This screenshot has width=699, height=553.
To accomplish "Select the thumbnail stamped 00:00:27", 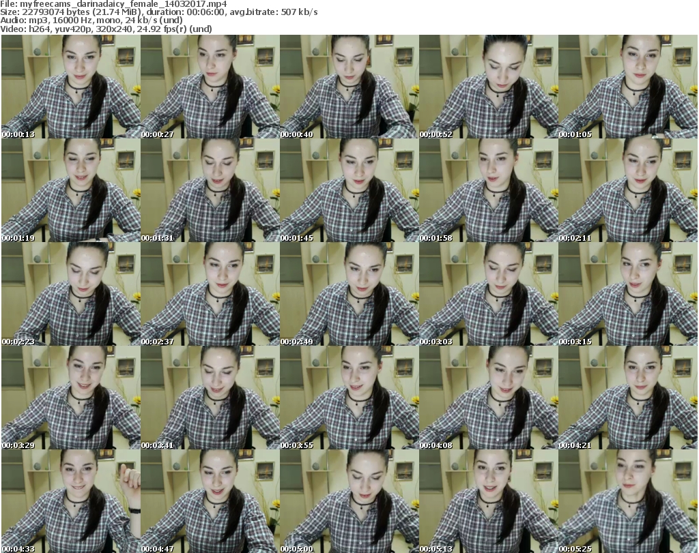I will 210,87.
